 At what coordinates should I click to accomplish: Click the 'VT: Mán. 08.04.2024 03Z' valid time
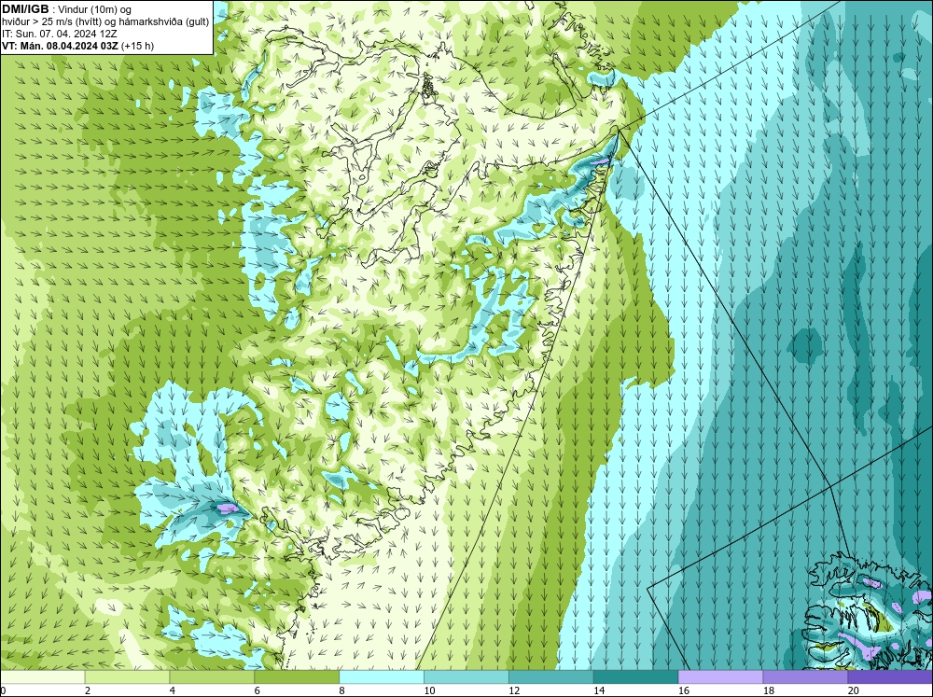click(60, 46)
